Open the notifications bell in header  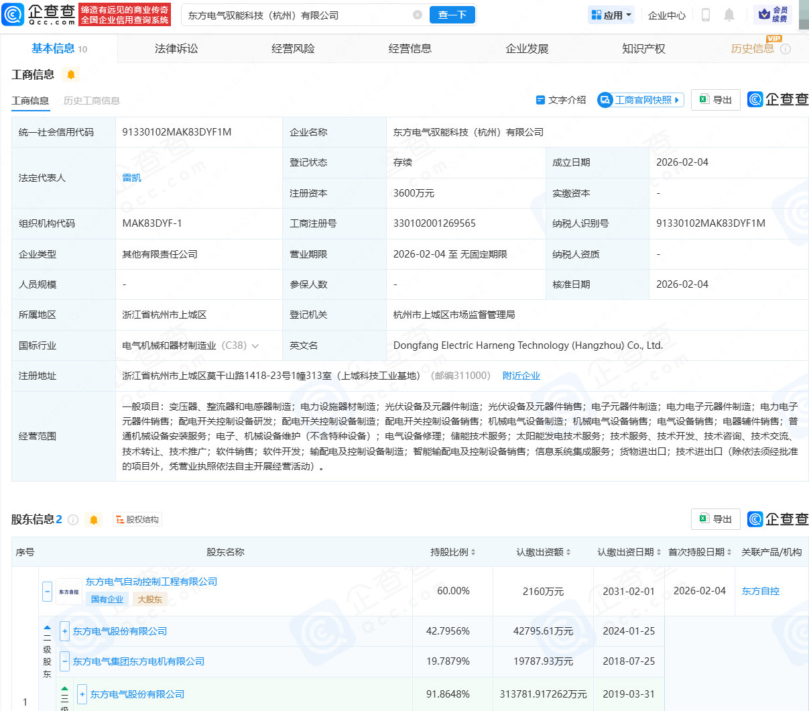click(x=729, y=15)
